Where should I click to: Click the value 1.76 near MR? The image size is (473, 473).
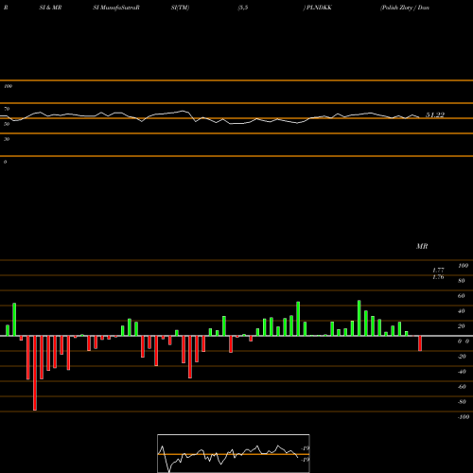(x=438, y=277)
